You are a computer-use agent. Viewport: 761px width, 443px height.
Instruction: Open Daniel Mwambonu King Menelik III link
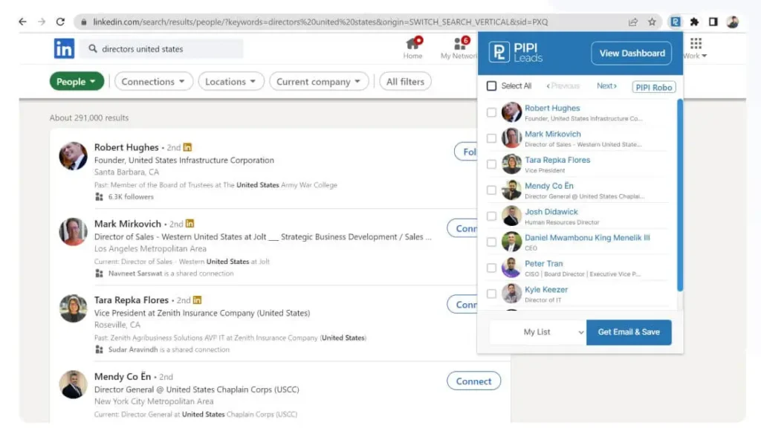[587, 237]
